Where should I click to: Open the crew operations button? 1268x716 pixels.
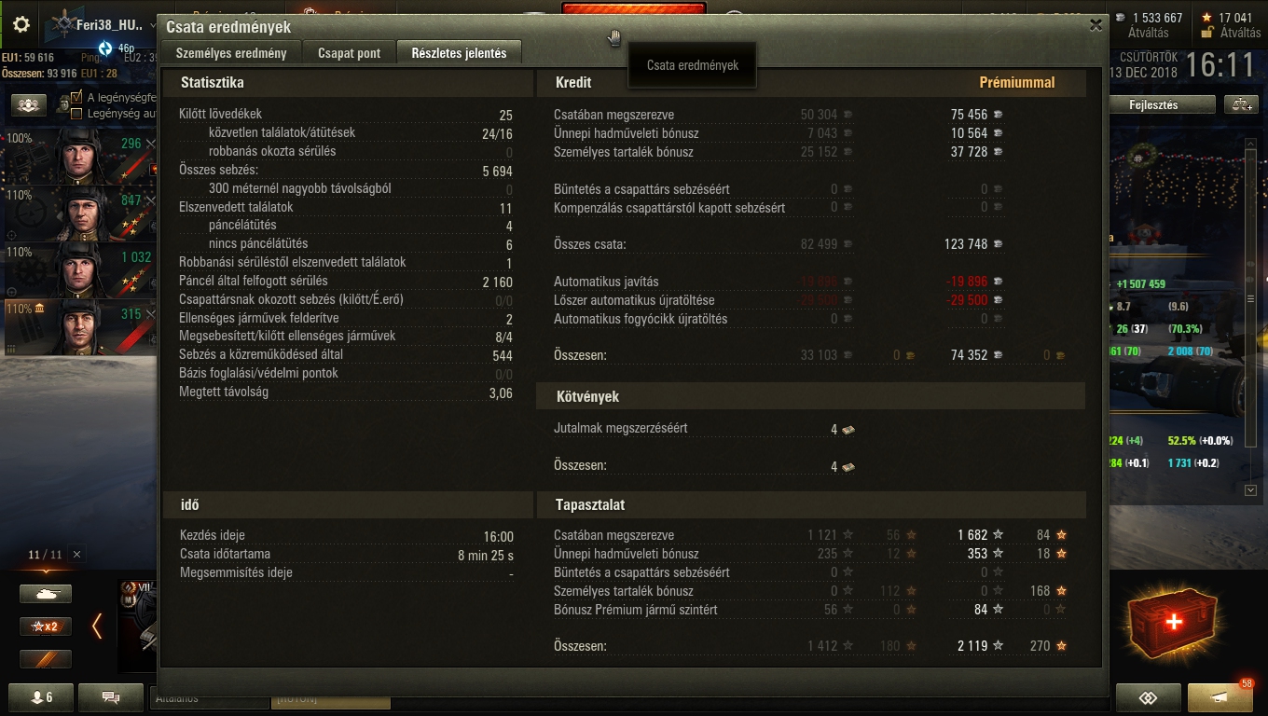[x=30, y=105]
